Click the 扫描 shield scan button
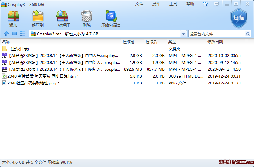This screenshot has width=254, height=167. [x=239, y=18]
